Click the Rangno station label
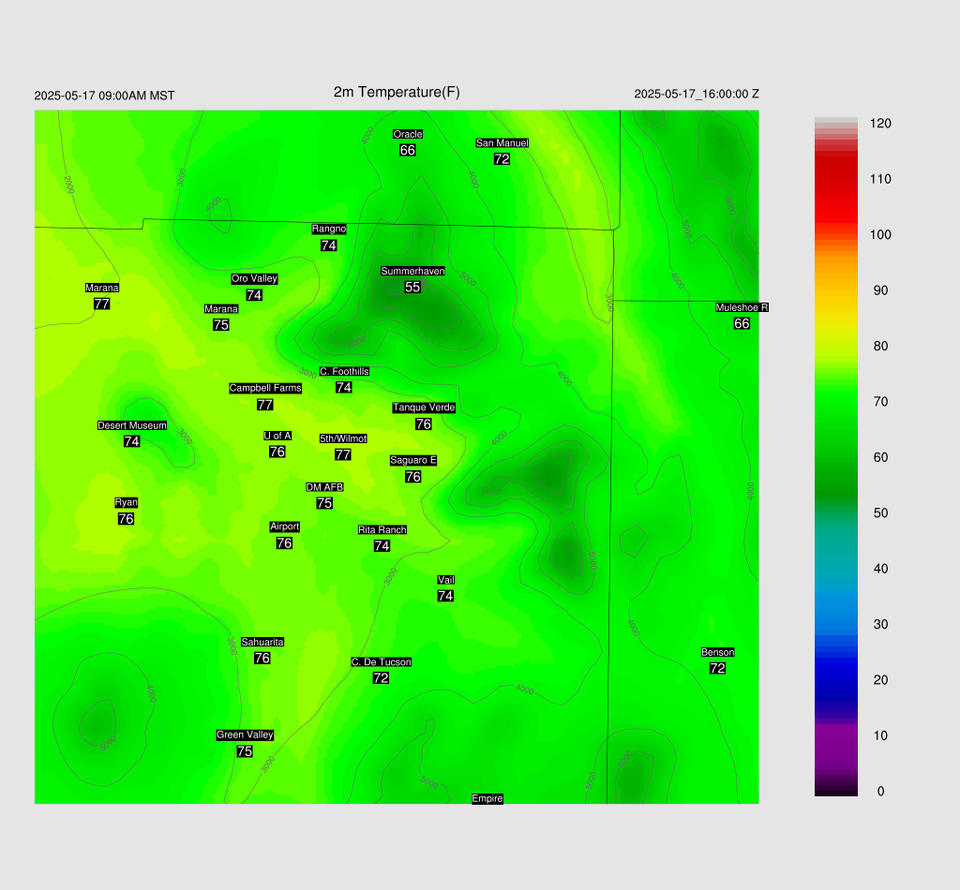Viewport: 960px width, 890px height. [x=329, y=229]
